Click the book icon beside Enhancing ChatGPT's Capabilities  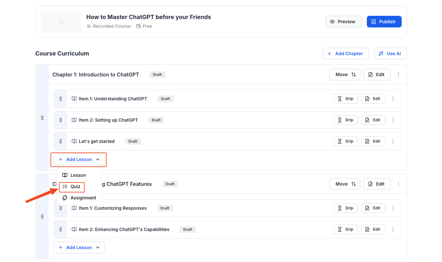coord(74,229)
